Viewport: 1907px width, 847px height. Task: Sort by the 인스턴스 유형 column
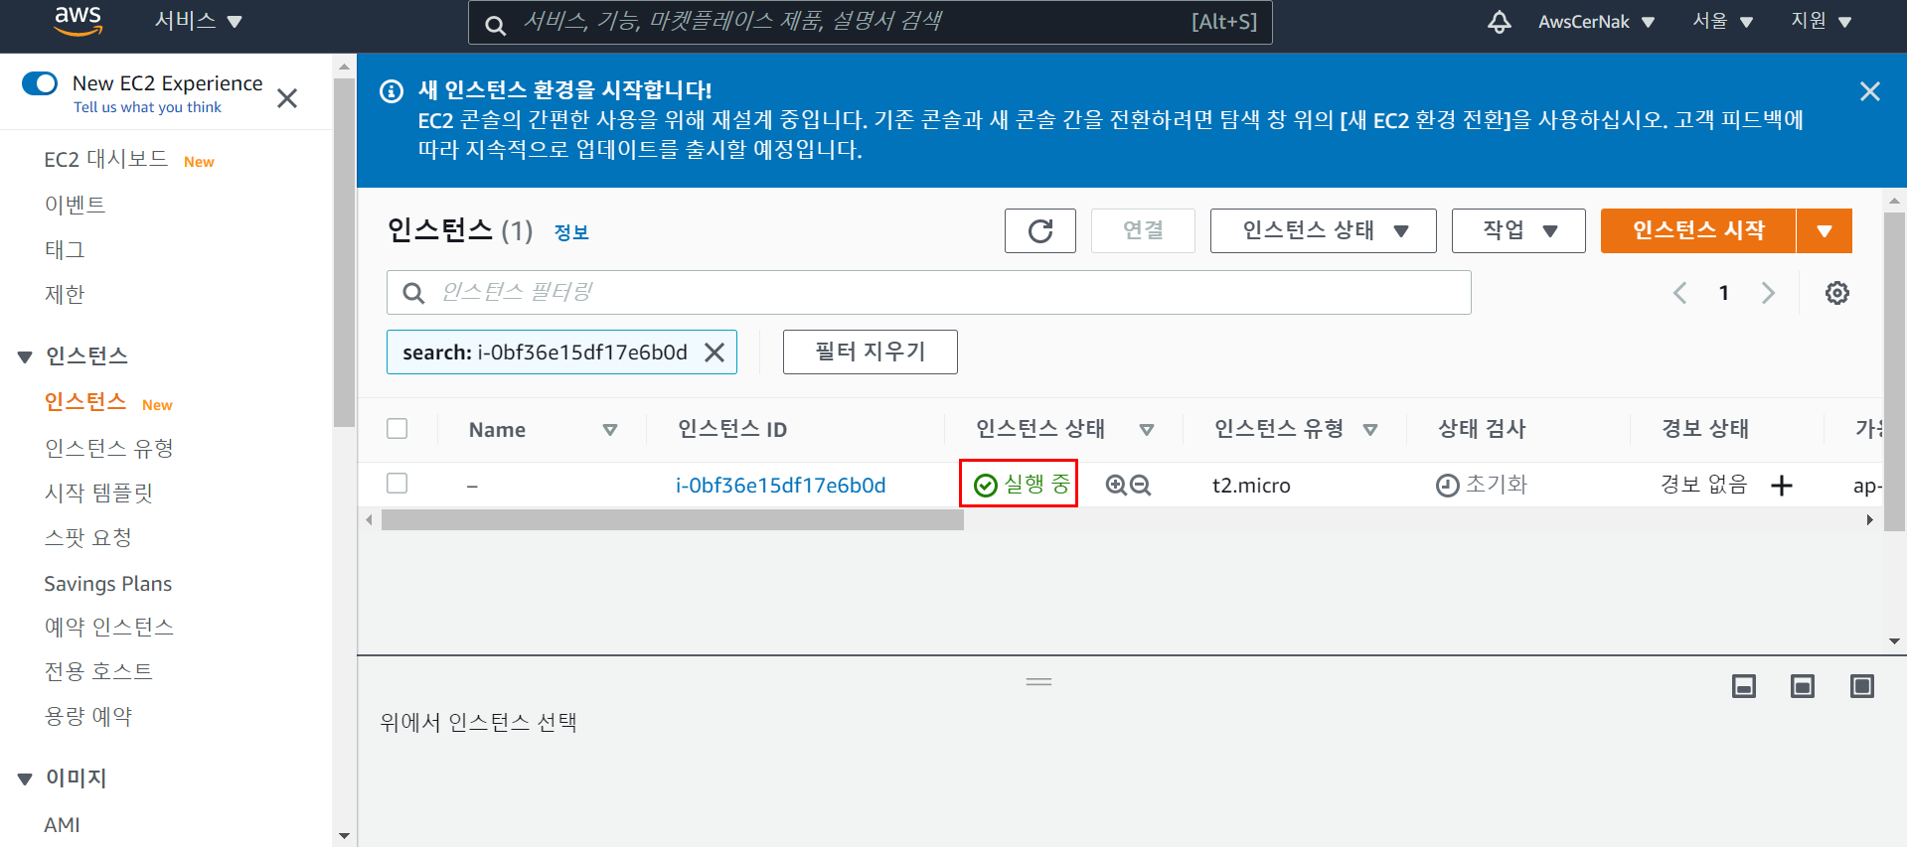coord(1370,430)
